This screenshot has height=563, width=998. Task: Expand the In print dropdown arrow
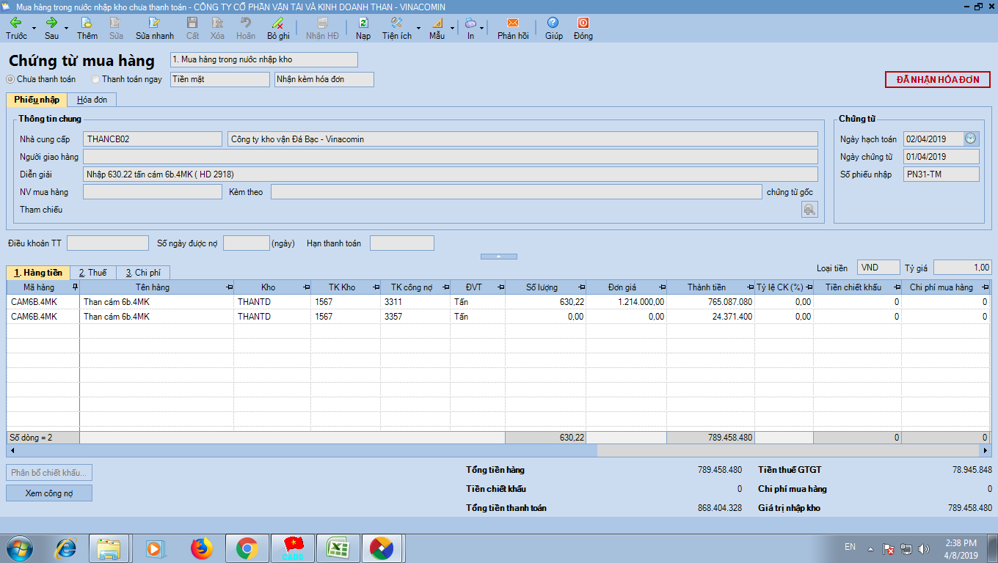pyautogui.click(x=482, y=29)
